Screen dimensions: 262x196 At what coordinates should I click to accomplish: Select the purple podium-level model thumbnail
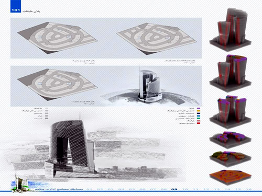pyautogui.click(x=230, y=140)
